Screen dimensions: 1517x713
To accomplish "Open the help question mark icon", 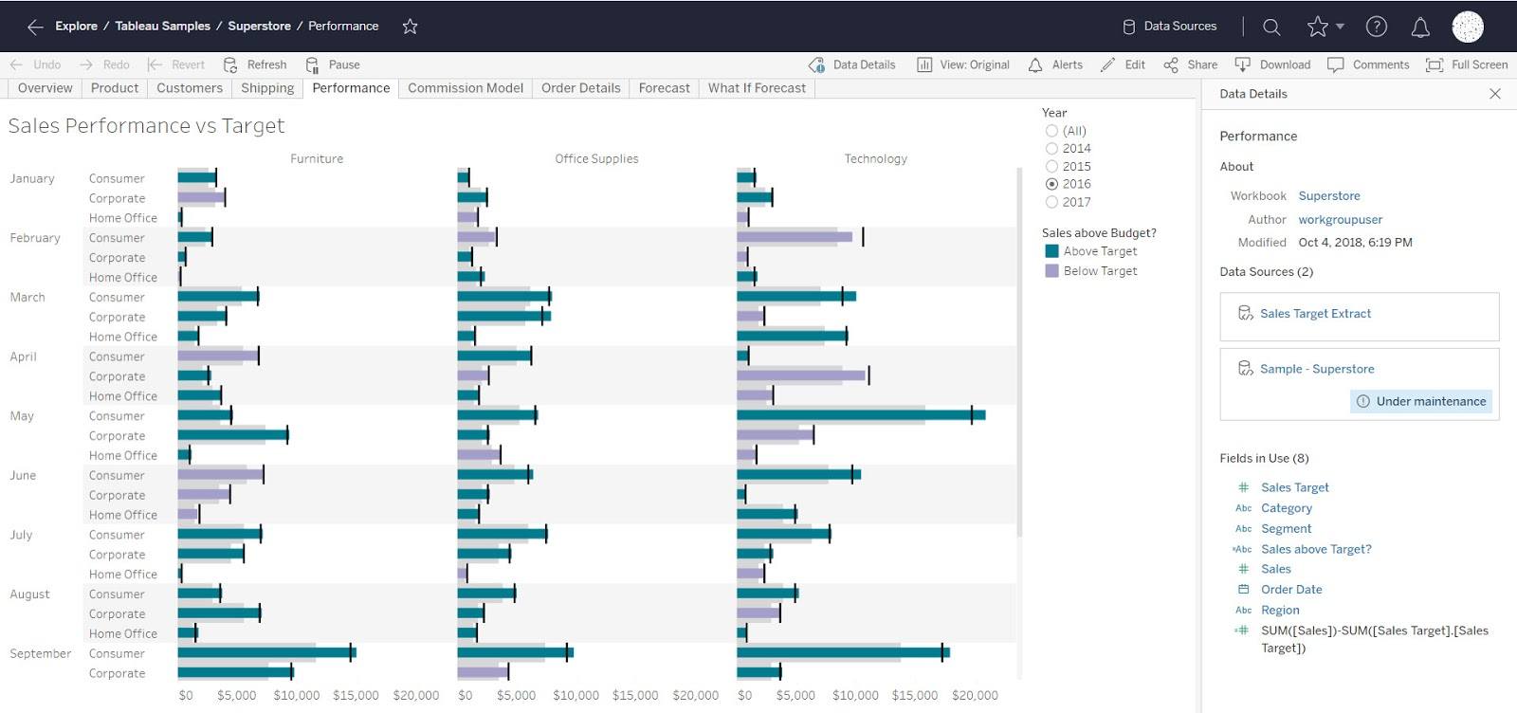I will tap(1376, 27).
